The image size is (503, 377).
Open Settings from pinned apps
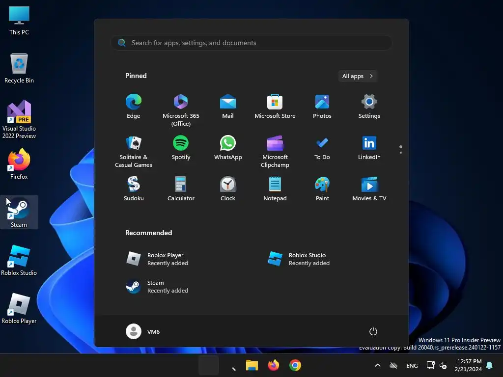tap(369, 107)
